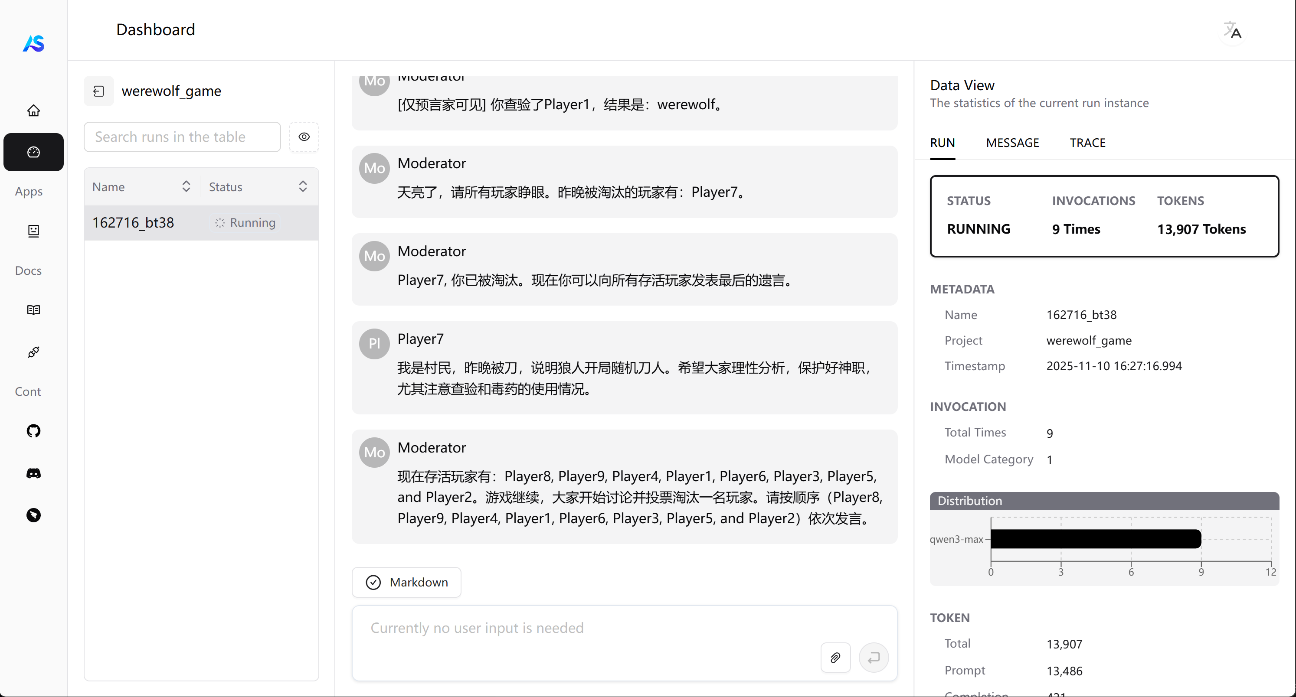The image size is (1296, 697).
Task: Click Moderator avatar on Player7 淘汰 message
Action: (x=374, y=256)
